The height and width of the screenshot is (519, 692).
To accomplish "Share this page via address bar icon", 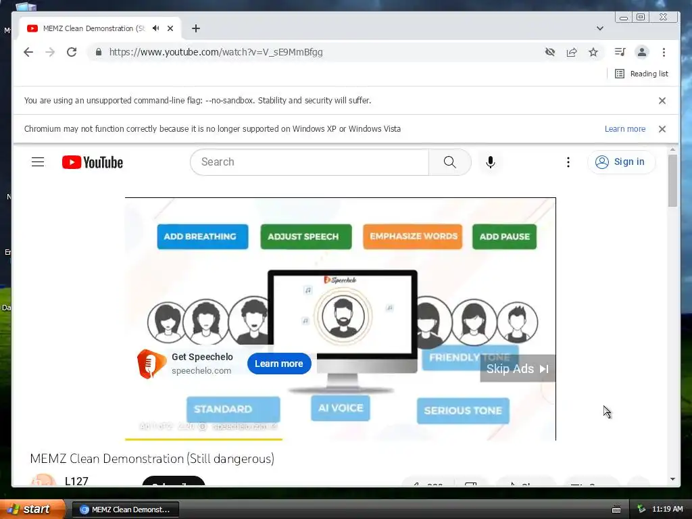I will (572, 52).
